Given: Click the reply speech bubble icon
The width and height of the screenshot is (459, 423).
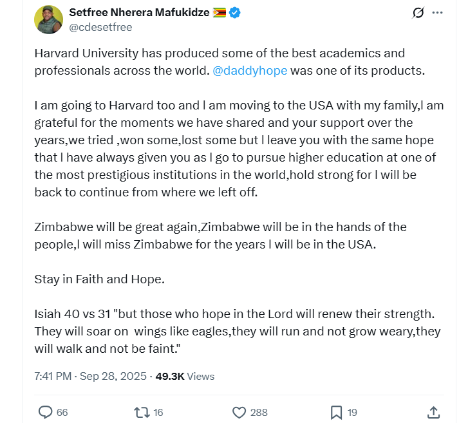Looking at the screenshot, I should coord(45,412).
